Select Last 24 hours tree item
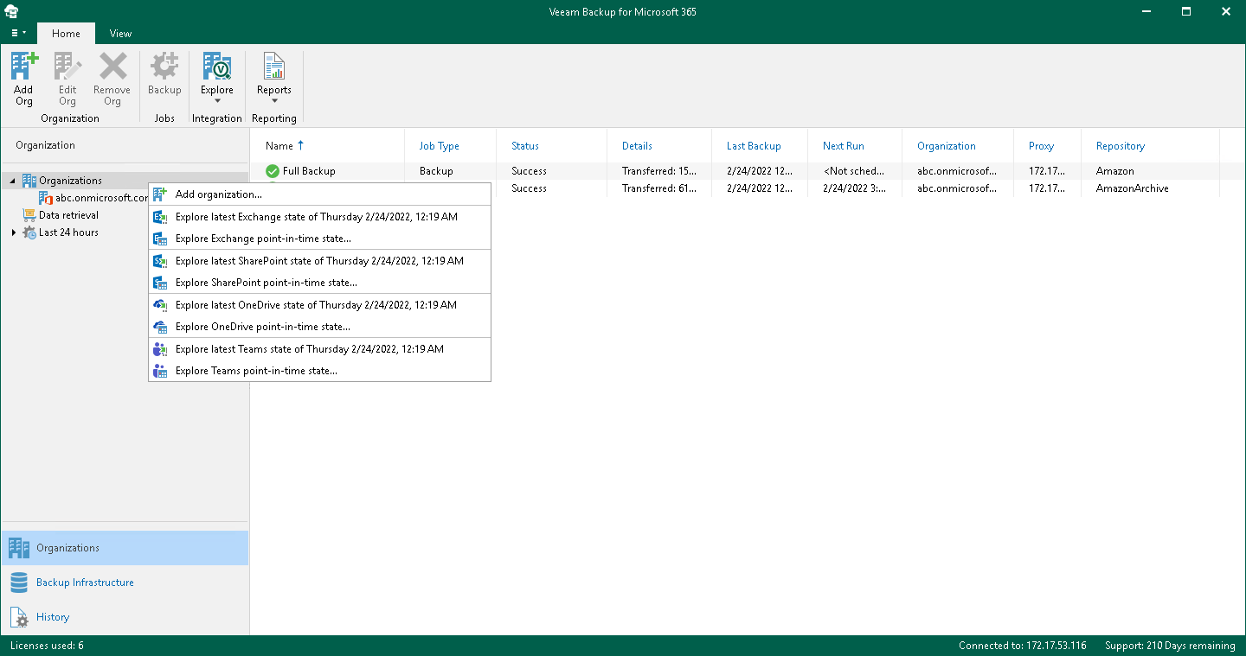The height and width of the screenshot is (656, 1246). pyautogui.click(x=68, y=232)
